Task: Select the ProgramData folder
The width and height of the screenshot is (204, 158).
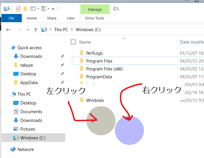Action: point(99,77)
